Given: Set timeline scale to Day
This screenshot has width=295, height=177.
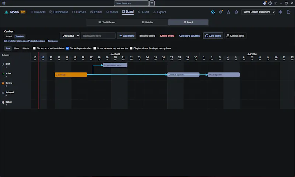Looking at the screenshot, I should click(x=8, y=48).
